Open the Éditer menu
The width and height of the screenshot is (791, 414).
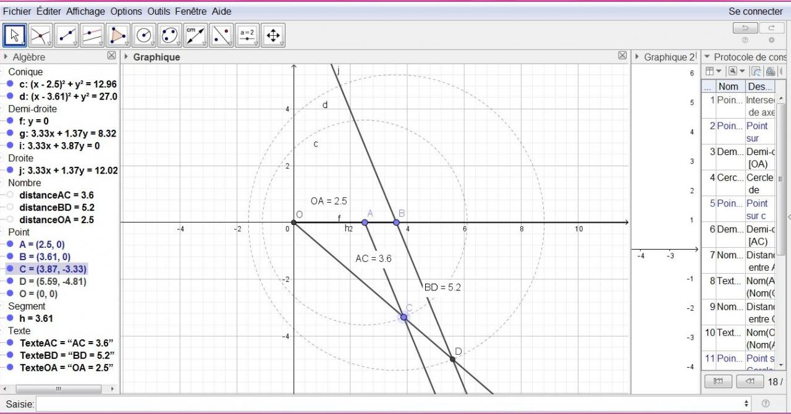tap(49, 11)
